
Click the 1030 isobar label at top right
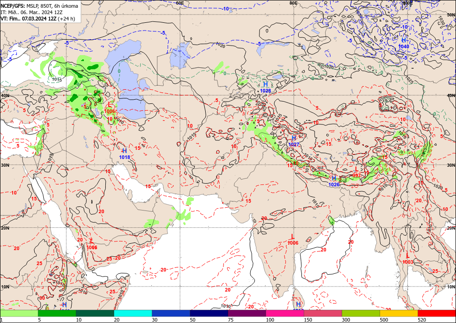[441, 21]
